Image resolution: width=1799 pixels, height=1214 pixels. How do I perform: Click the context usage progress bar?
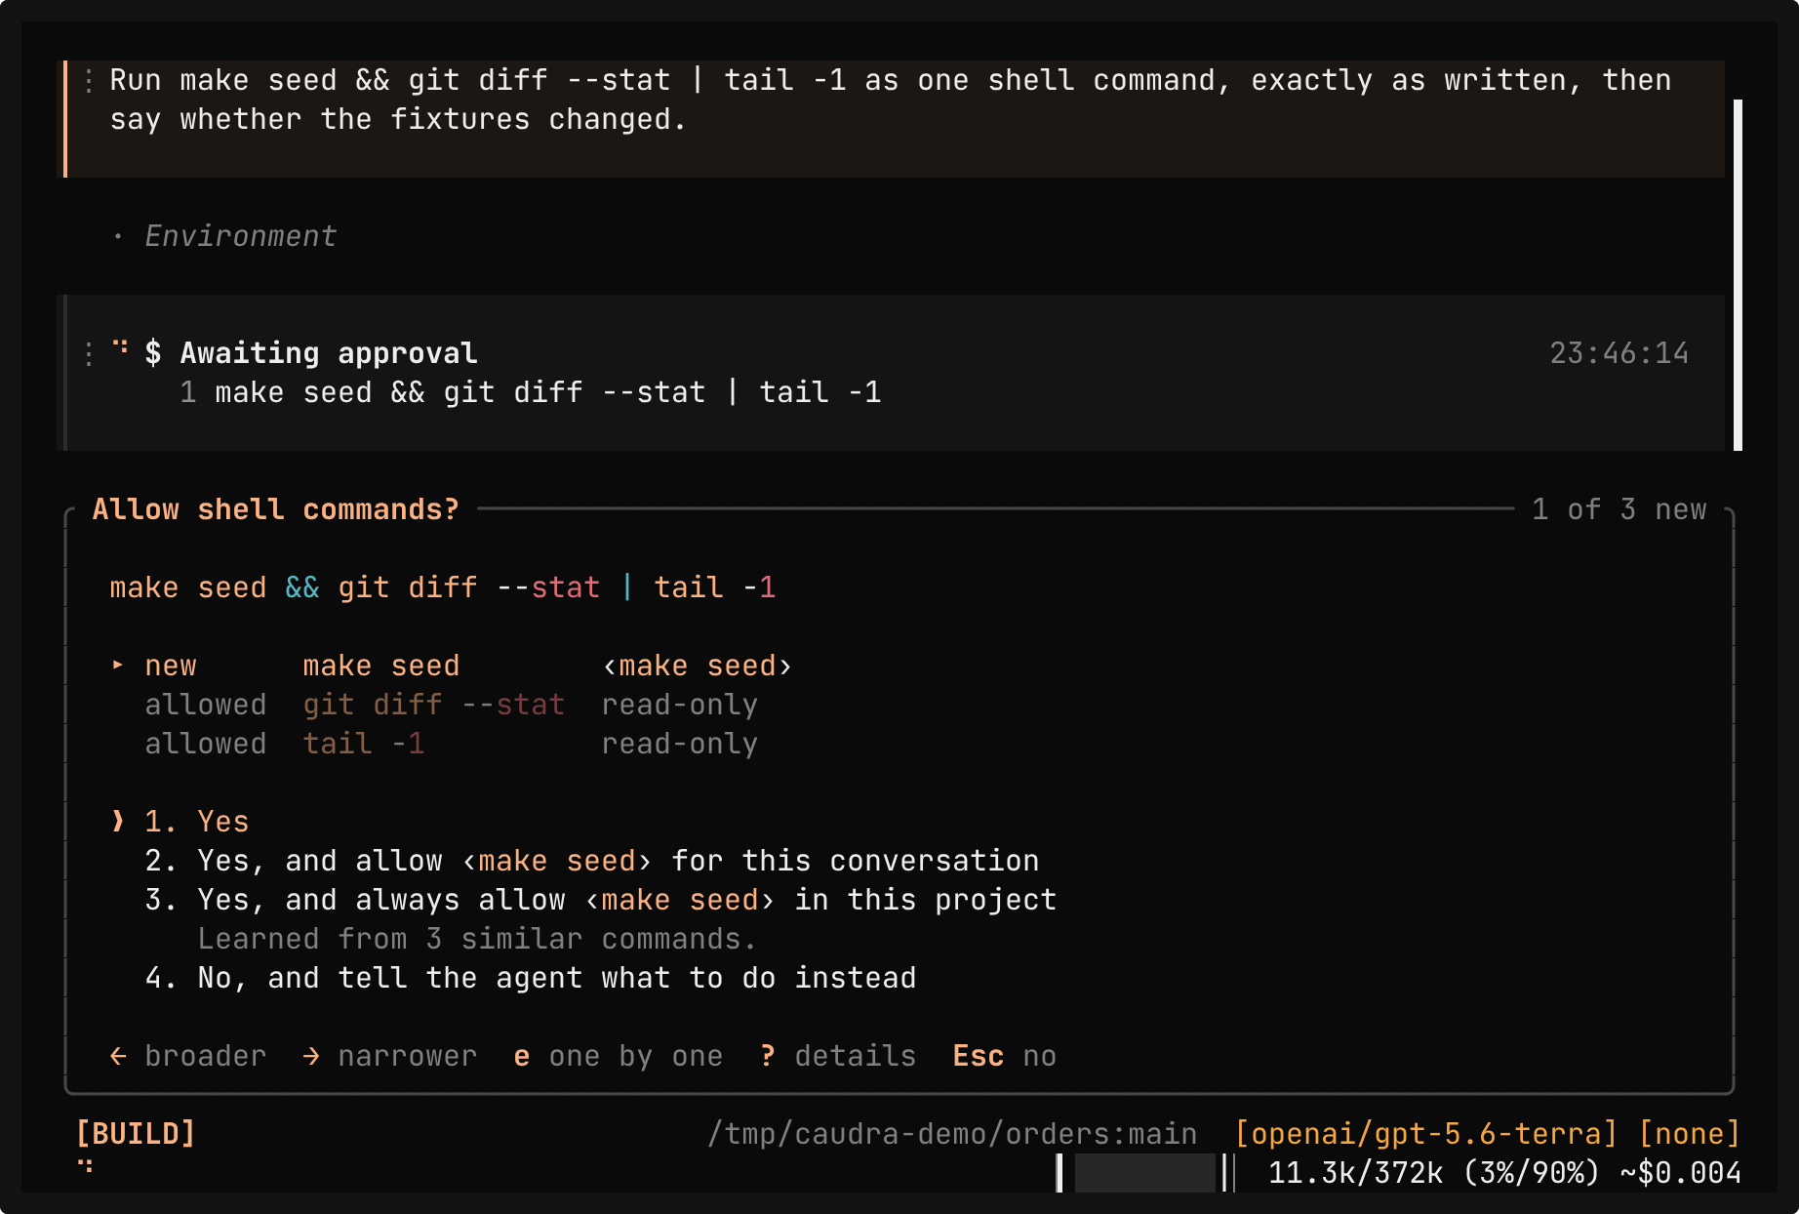click(x=1145, y=1173)
